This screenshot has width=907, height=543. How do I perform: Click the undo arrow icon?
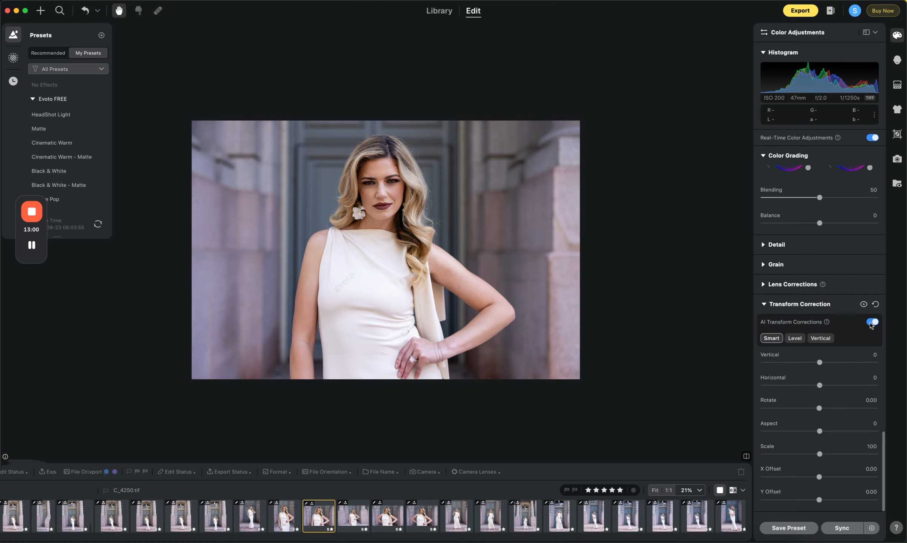pyautogui.click(x=85, y=11)
